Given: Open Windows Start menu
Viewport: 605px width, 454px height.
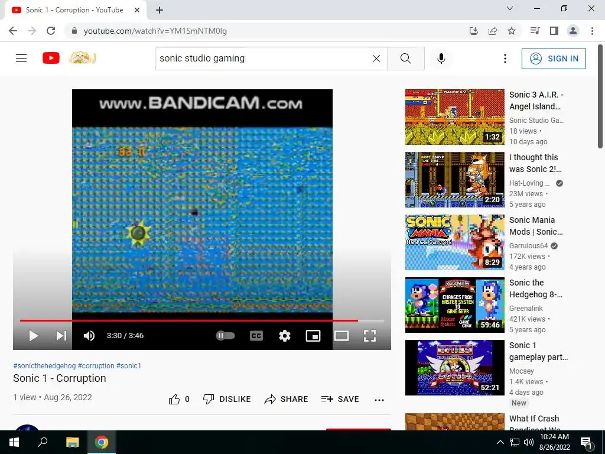Looking at the screenshot, I should pos(14,442).
